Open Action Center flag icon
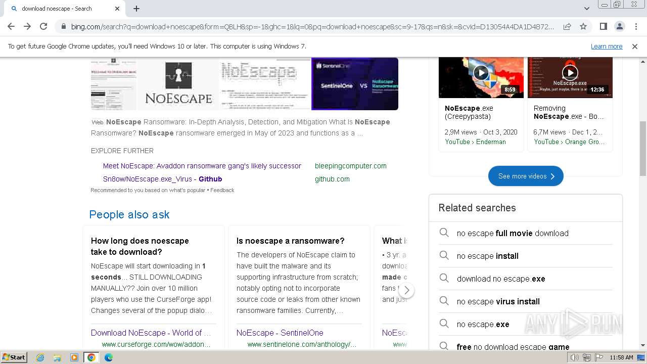This screenshot has width=647, height=364. [598, 357]
